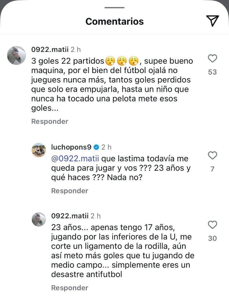Tap the paper plane share icon
The height and width of the screenshot is (300, 229).
(212, 21)
